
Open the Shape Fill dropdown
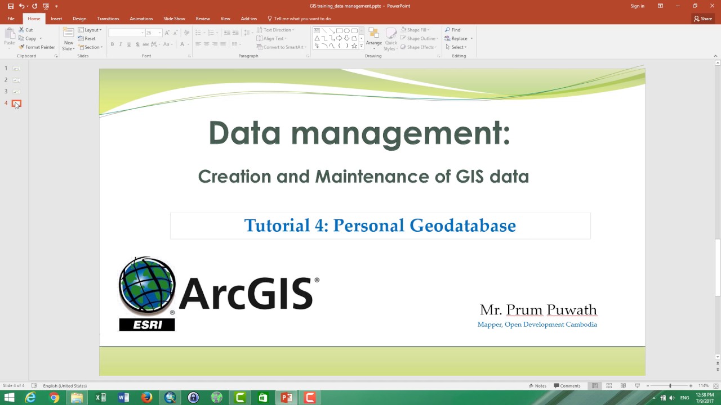pyautogui.click(x=415, y=30)
